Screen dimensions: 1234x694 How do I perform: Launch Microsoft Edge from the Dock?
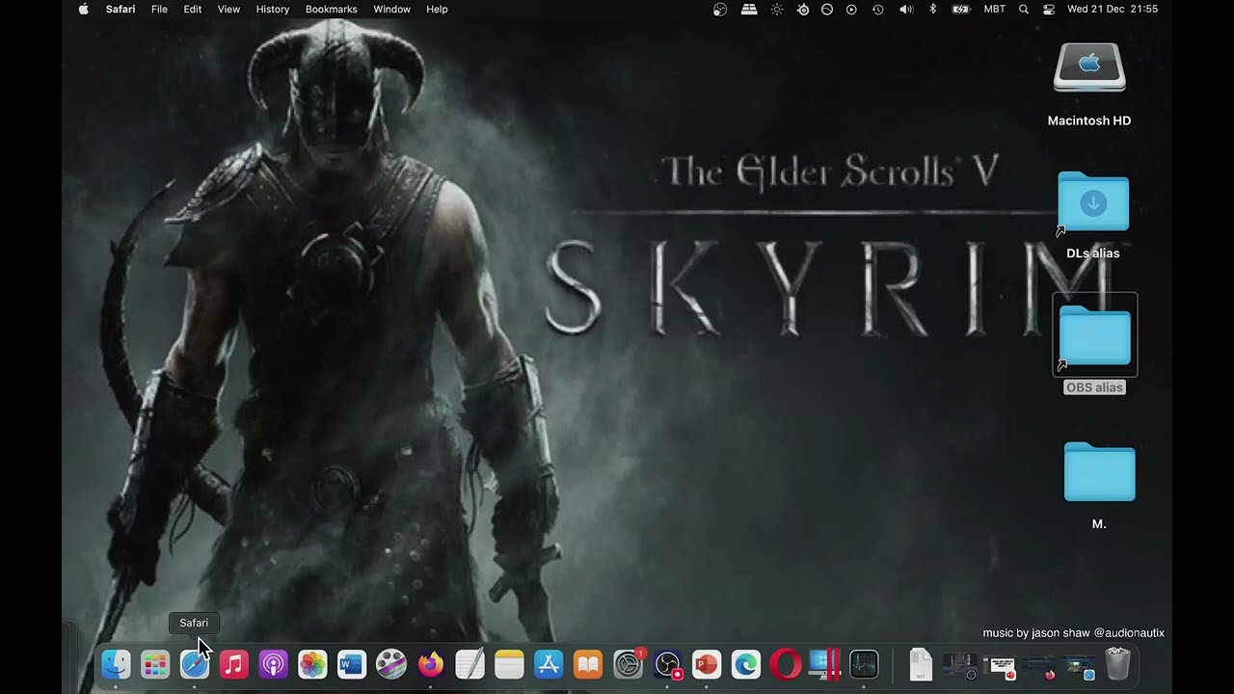point(746,664)
